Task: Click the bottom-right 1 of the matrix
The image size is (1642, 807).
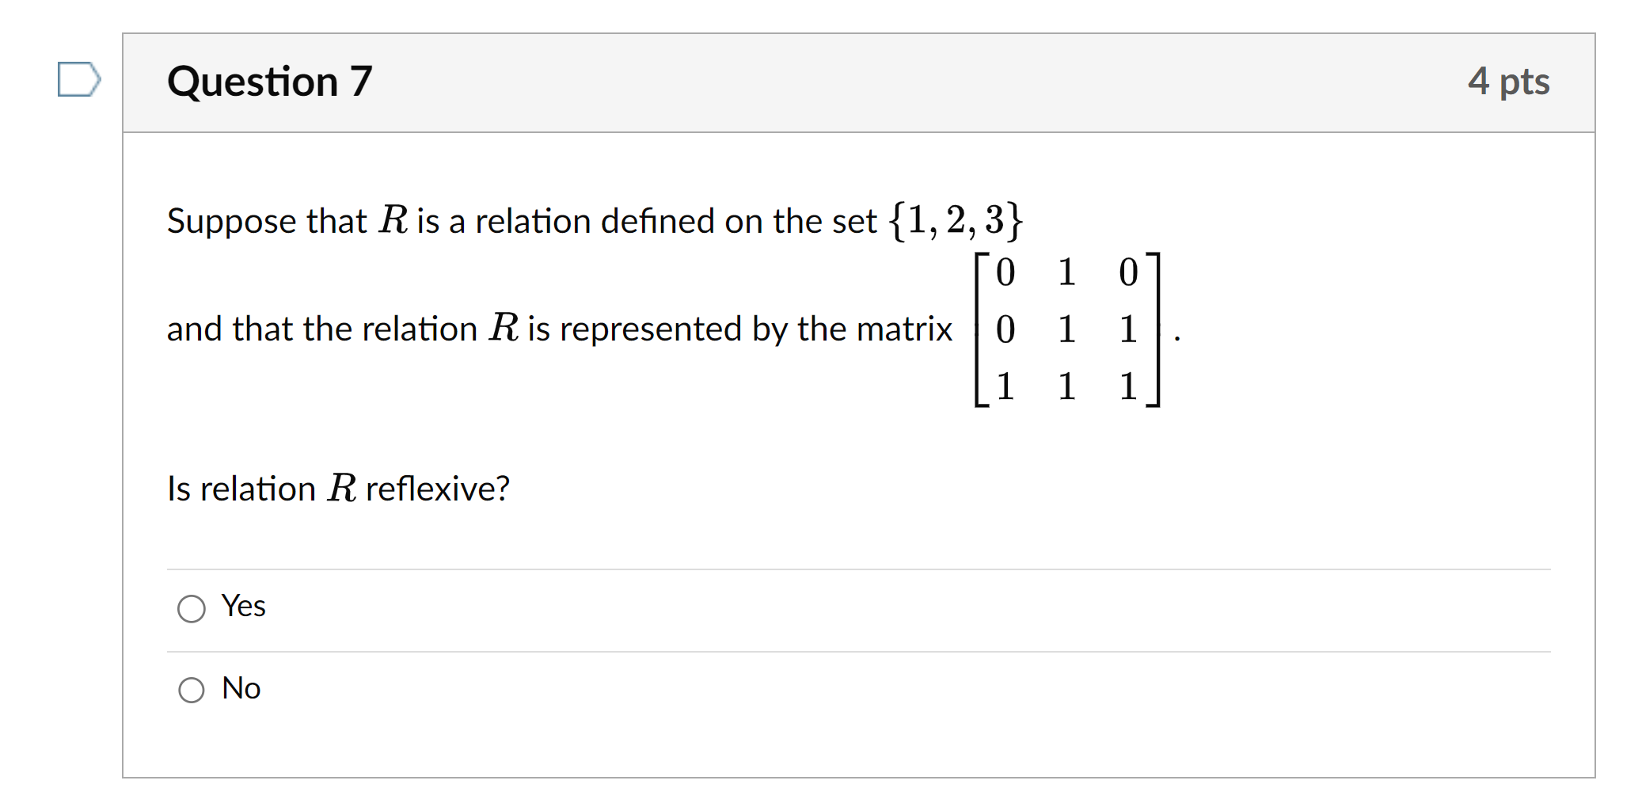Action: (x=1128, y=386)
